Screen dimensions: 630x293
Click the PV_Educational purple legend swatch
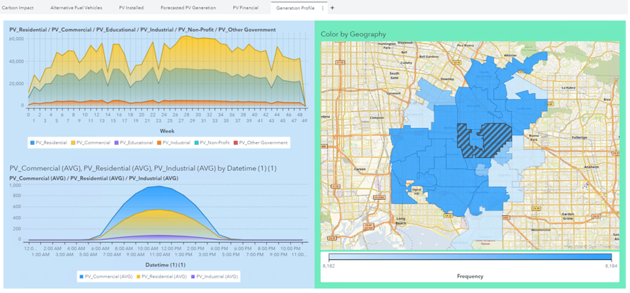tap(116, 142)
